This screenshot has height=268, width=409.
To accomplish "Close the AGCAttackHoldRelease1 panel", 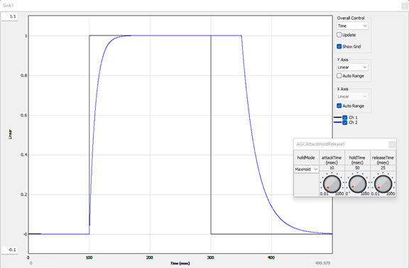I will (392, 145).
